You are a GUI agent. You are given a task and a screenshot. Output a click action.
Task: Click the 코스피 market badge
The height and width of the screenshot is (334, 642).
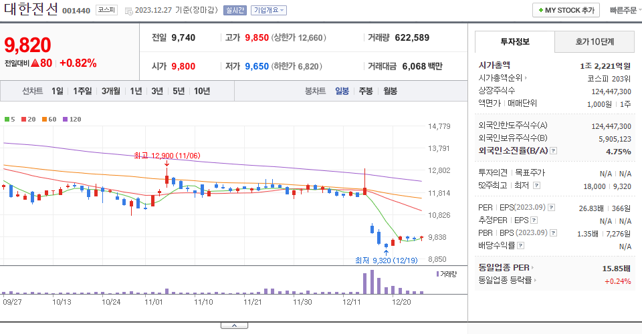[106, 10]
